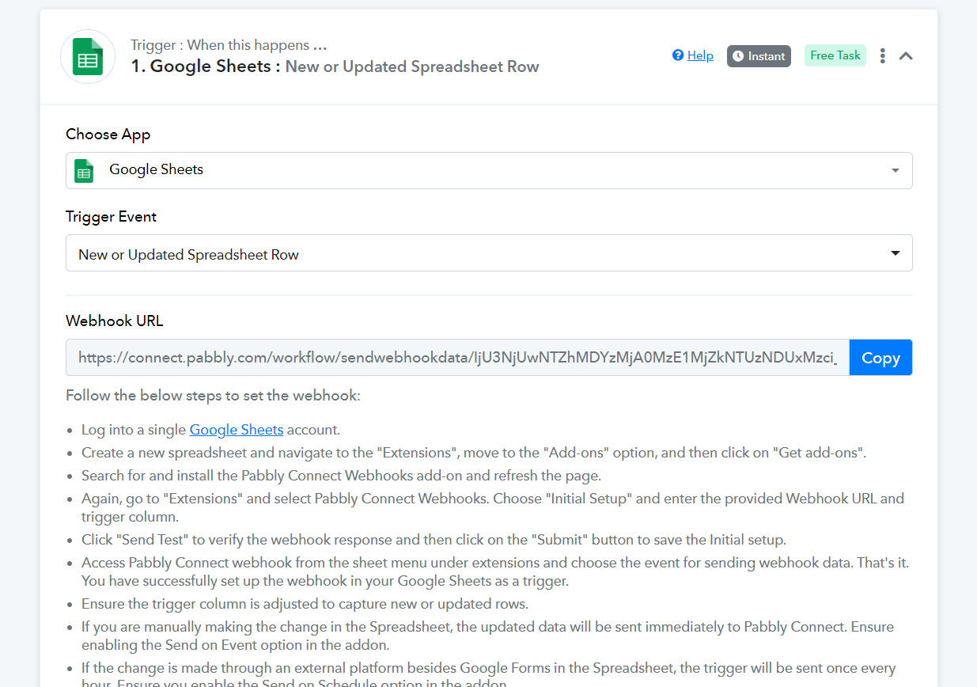Viewport: 977px width, 687px height.
Task: Click the 'Trigger : When this happens ...' text
Action: point(229,45)
